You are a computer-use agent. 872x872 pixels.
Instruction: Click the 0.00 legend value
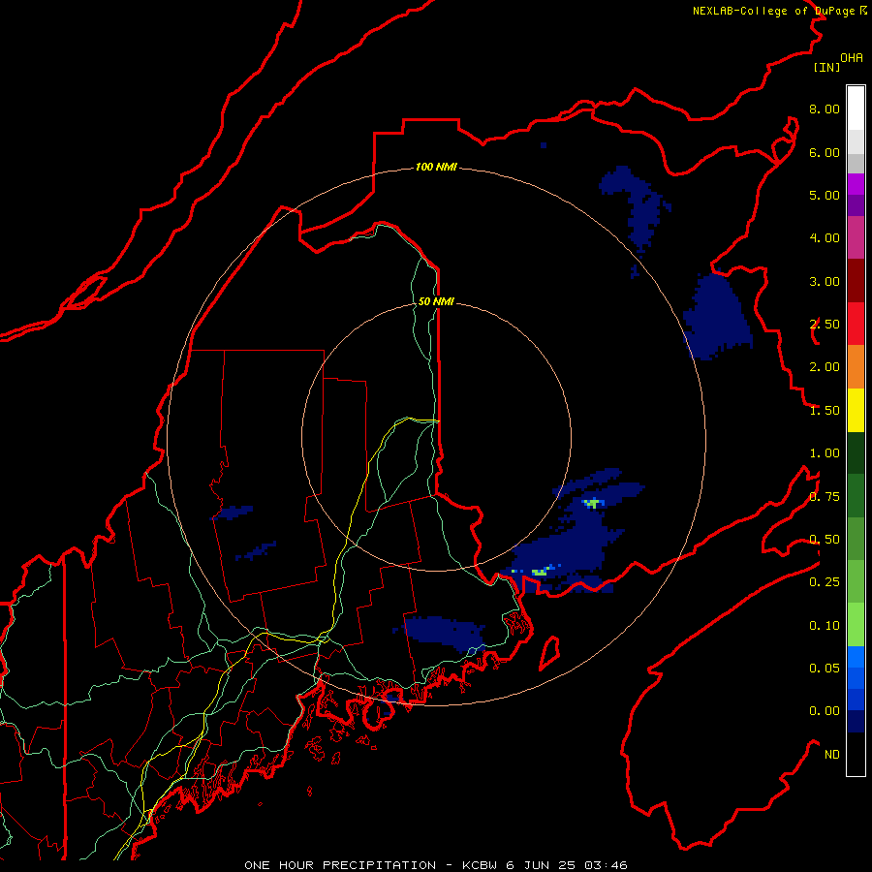click(825, 711)
